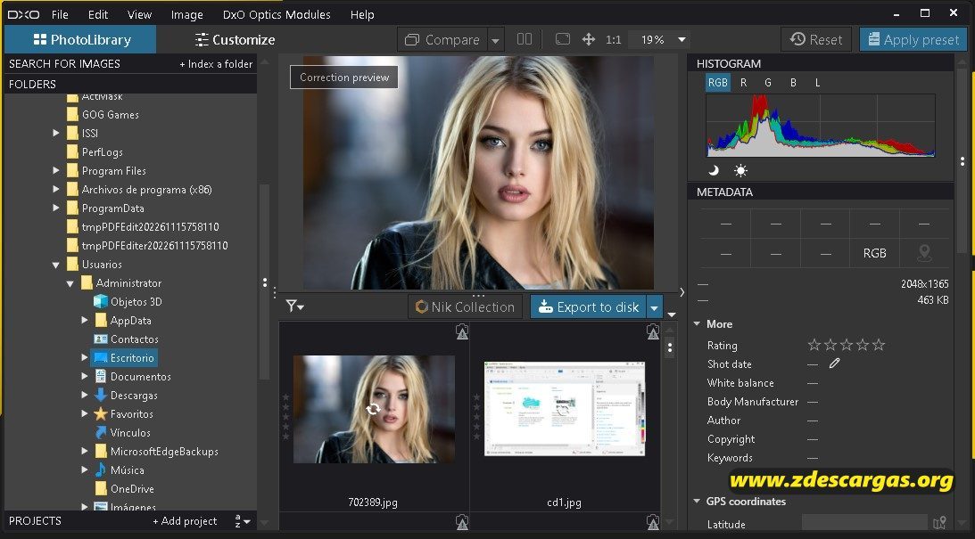The image size is (975, 539).
Task: Open Nik Collection
Action: tap(465, 306)
